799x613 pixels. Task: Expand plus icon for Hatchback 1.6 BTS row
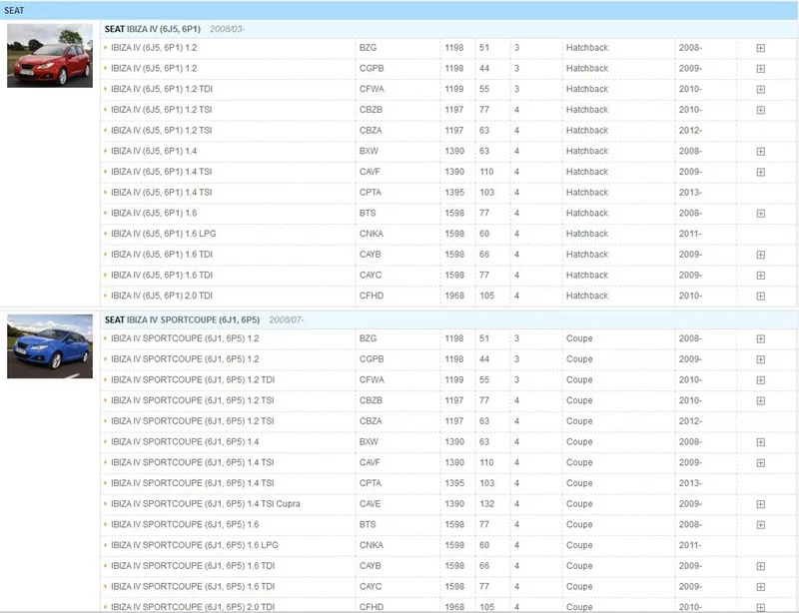(x=760, y=214)
